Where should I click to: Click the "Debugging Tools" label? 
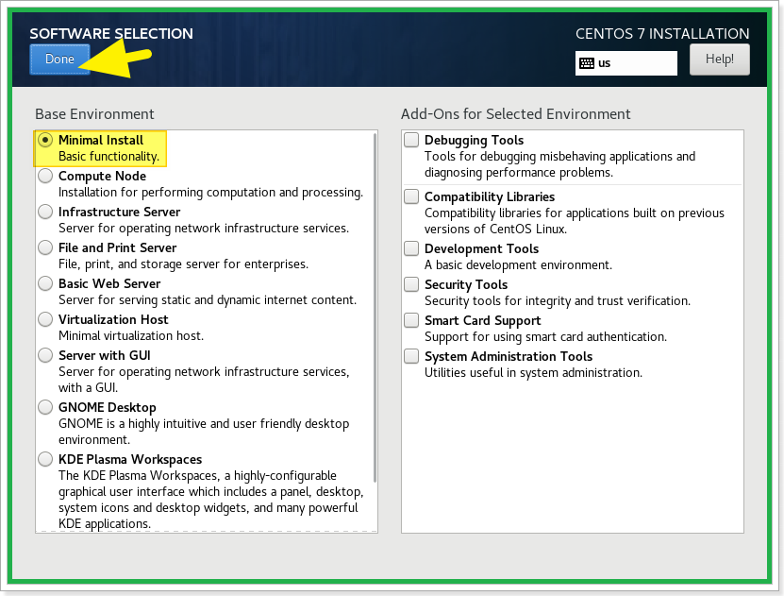[x=474, y=140]
